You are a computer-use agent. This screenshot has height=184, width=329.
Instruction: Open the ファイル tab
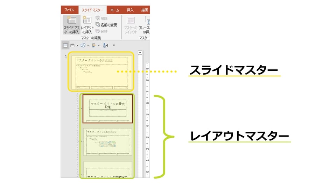tap(69, 10)
